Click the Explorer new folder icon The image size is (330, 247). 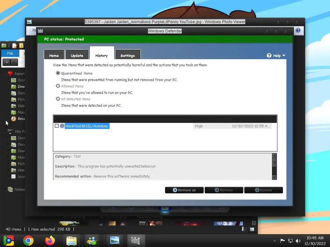(22, 46)
